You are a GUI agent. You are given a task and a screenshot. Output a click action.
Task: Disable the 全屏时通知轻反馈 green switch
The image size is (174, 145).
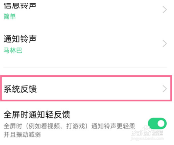tap(157, 124)
